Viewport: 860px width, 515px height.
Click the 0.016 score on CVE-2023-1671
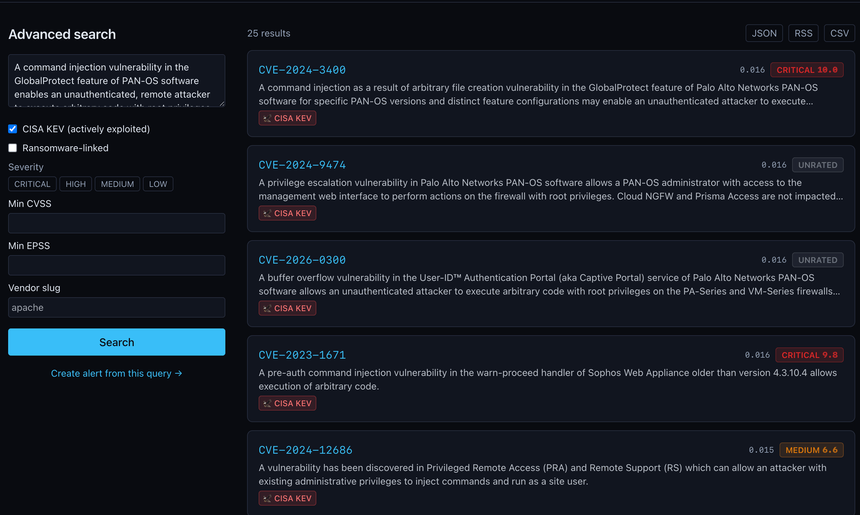[757, 355]
